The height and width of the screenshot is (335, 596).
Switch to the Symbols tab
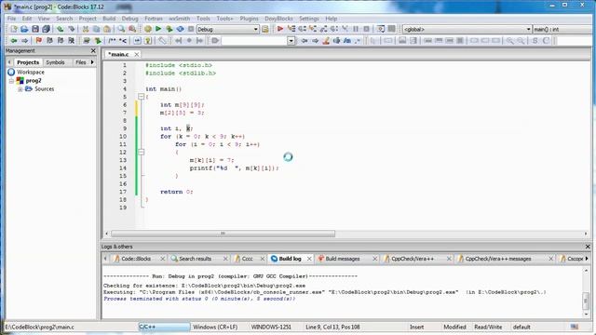(x=55, y=62)
